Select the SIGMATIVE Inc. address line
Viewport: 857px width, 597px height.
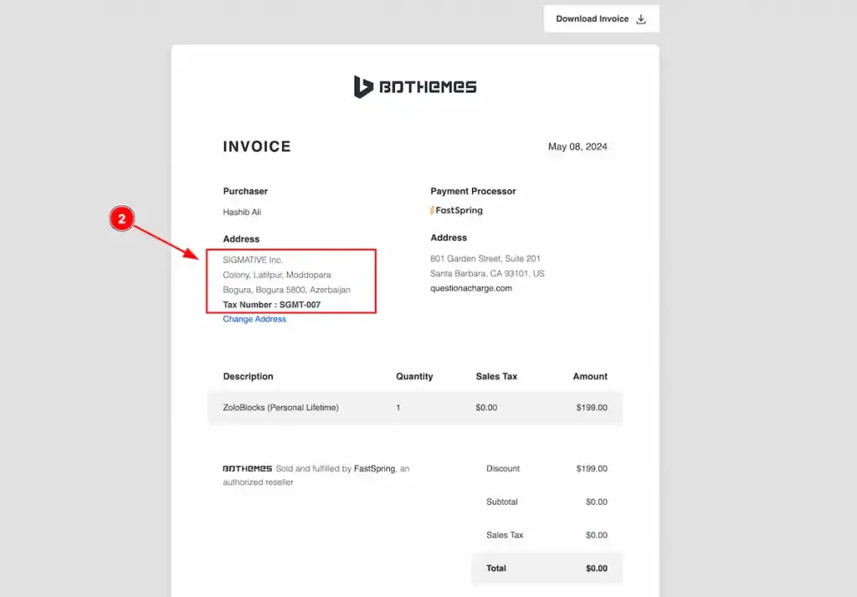tap(253, 260)
